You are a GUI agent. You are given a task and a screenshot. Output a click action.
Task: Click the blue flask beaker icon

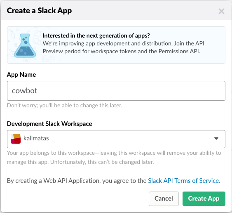25,46
